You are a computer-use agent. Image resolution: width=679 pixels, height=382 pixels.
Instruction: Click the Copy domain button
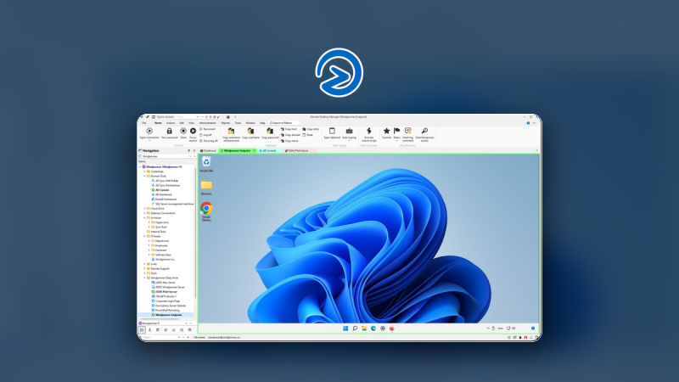click(290, 135)
